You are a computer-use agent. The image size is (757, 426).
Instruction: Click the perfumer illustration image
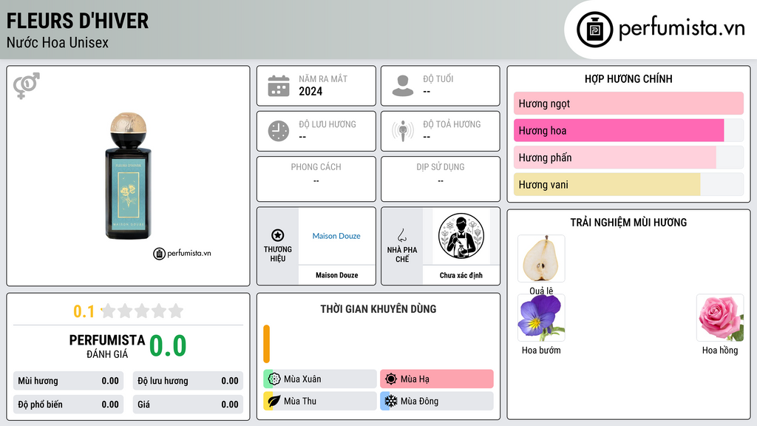click(x=461, y=236)
